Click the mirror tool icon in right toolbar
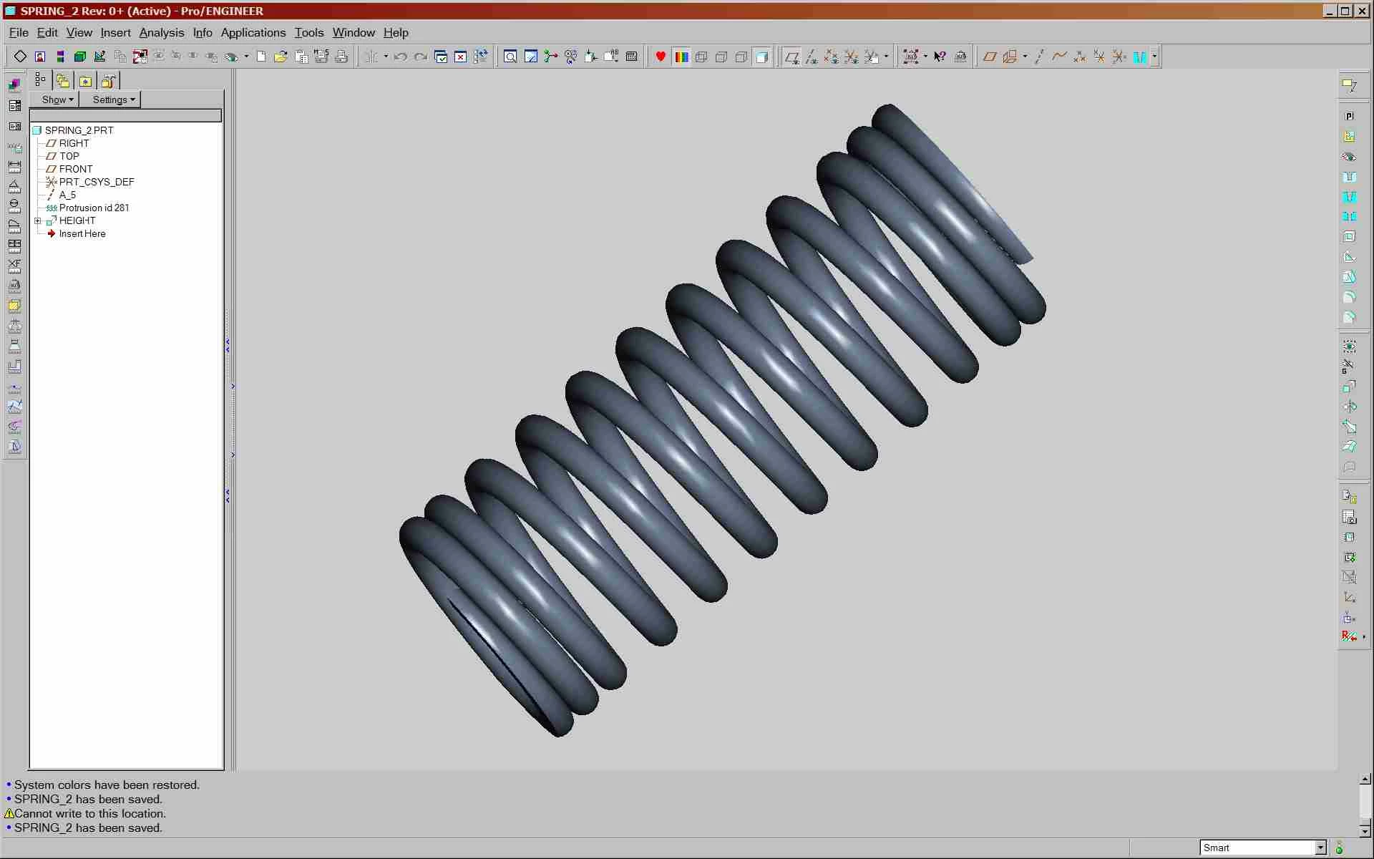The height and width of the screenshot is (859, 1374). (x=1350, y=407)
